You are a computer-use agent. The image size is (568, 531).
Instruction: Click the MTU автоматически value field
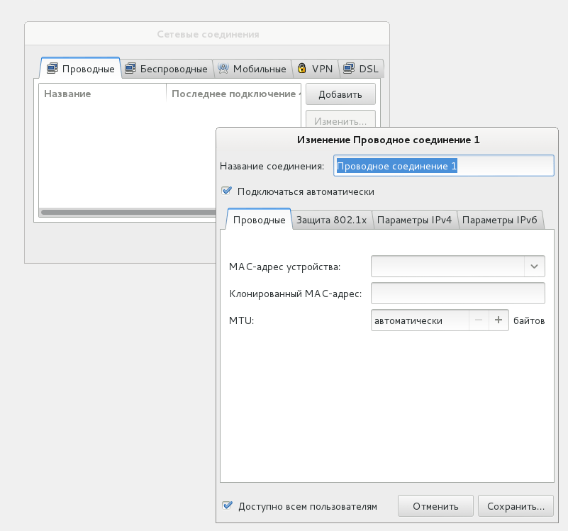point(420,320)
